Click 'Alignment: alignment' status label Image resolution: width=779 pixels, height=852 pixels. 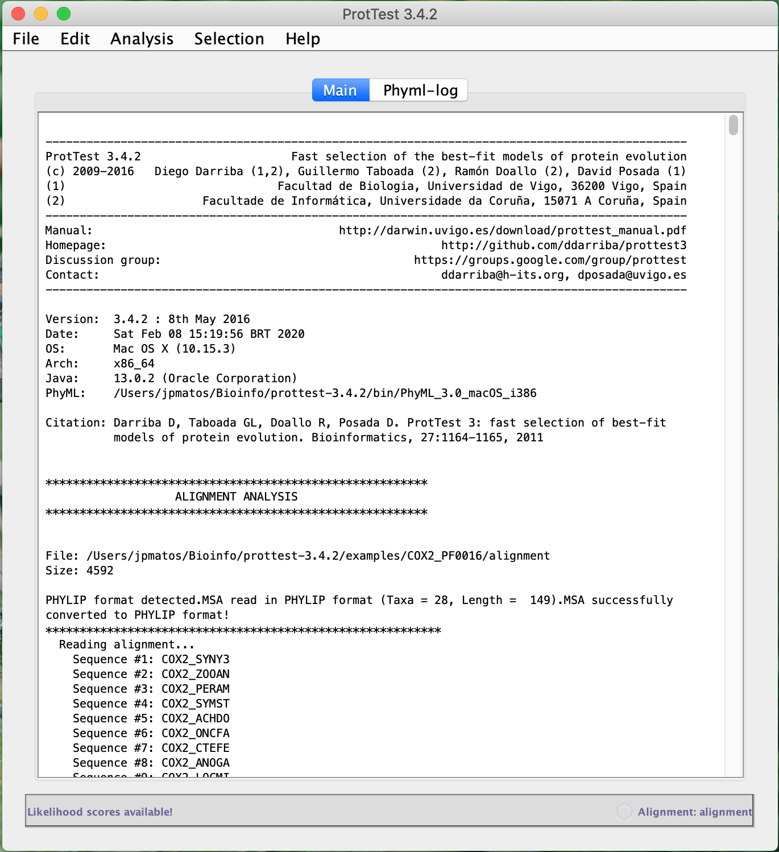pyautogui.click(x=694, y=812)
